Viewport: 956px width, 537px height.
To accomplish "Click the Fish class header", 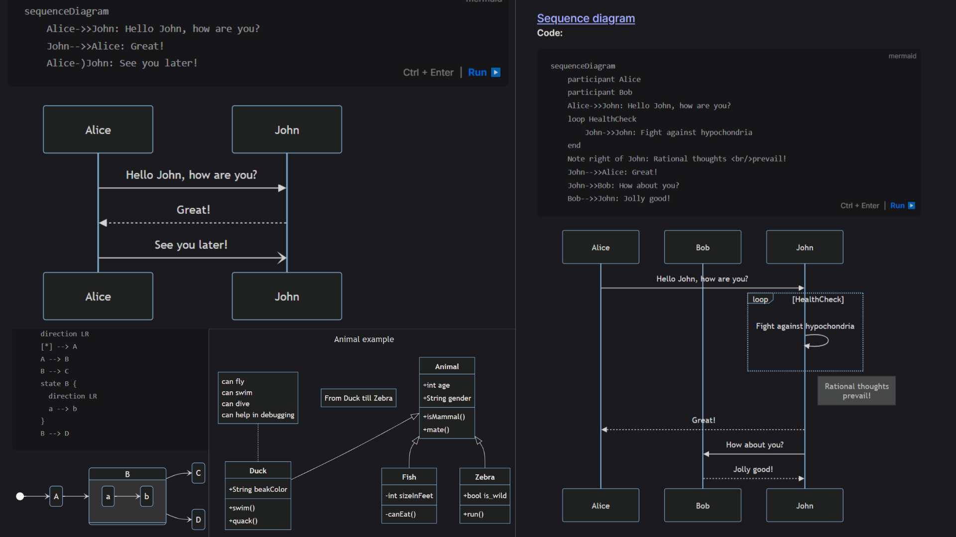I will [x=409, y=477].
